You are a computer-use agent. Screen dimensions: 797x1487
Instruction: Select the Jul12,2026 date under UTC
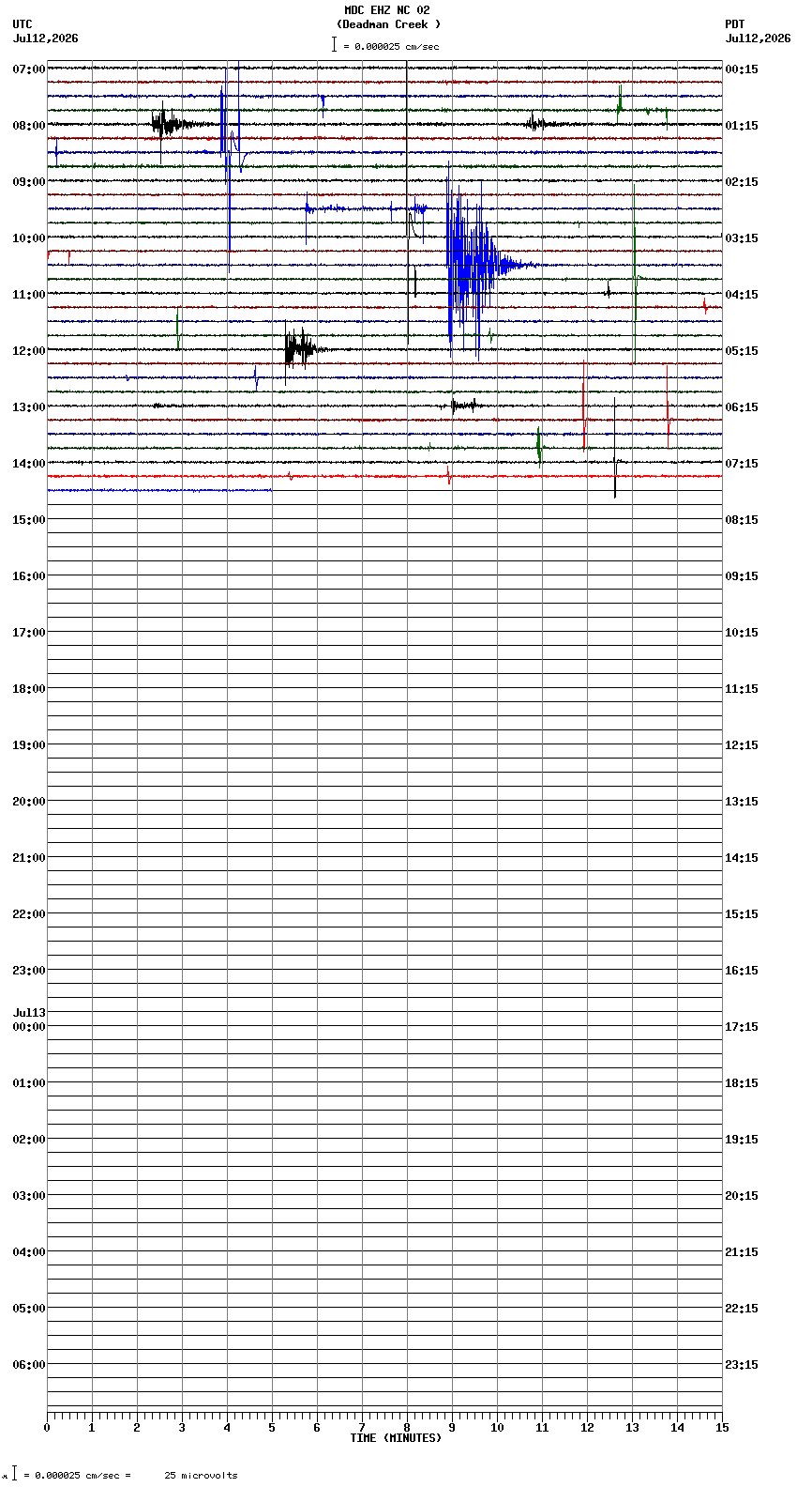(46, 38)
